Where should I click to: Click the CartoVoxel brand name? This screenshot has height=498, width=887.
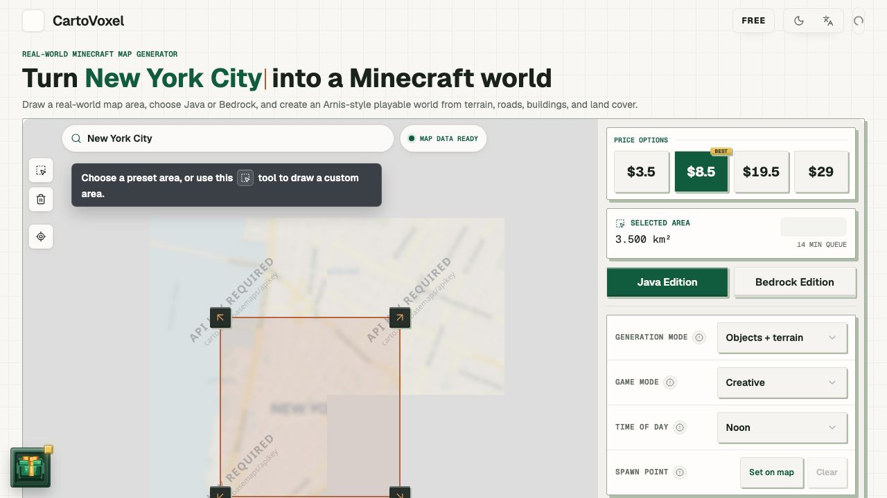tap(88, 21)
